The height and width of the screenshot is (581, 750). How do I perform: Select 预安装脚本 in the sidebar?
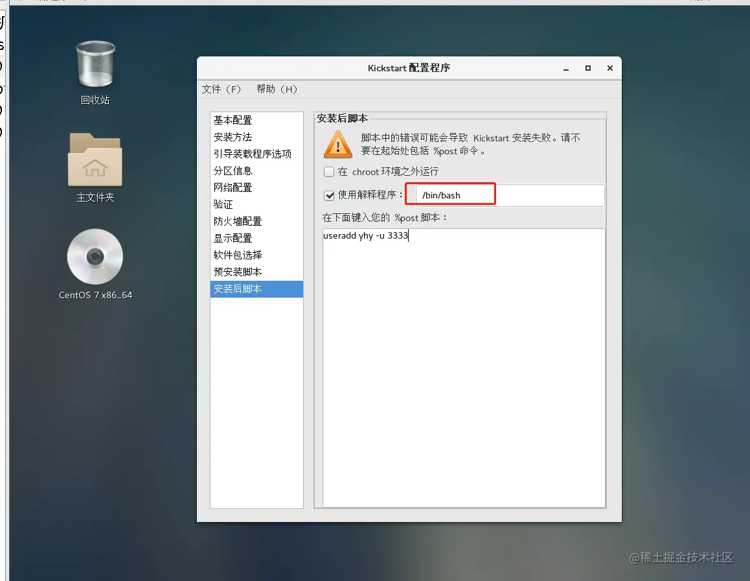[x=256, y=272]
